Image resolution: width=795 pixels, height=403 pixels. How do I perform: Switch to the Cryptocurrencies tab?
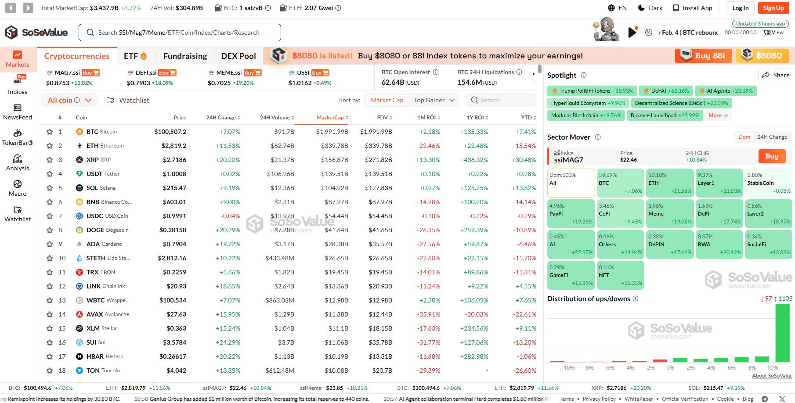(77, 56)
